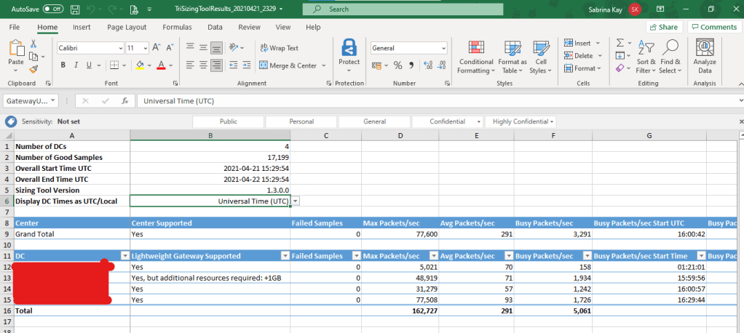Apply percent style to the number

tap(397, 65)
